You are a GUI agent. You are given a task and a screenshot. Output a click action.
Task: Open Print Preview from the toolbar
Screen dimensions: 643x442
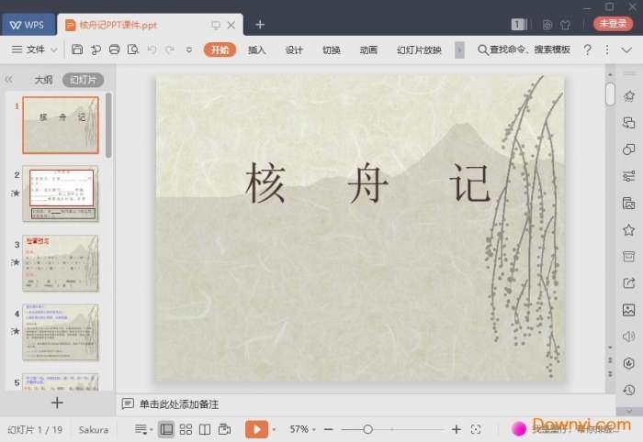(133, 50)
